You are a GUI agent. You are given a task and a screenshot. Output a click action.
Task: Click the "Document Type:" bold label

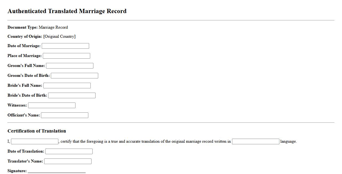point(22,27)
